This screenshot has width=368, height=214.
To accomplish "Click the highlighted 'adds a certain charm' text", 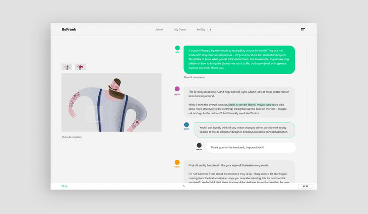I will (251, 105).
